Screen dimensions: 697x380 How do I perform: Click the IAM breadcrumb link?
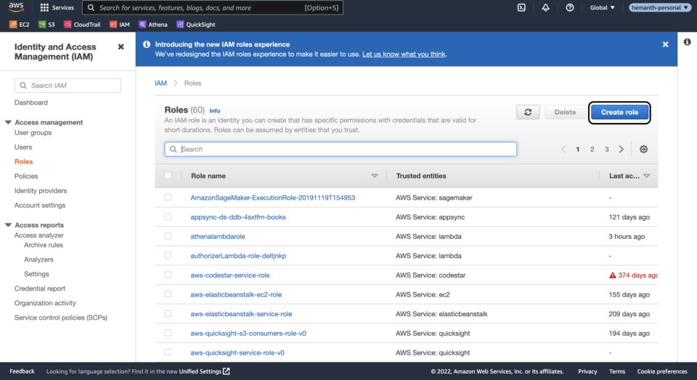(x=160, y=84)
